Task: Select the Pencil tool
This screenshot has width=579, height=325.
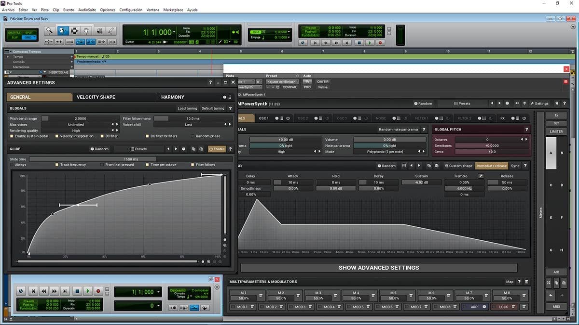Action: click(x=111, y=30)
